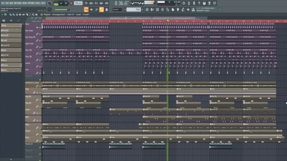Viewport: 287px width, 161px height.
Task: Open the Mixer icon
Action: pyautogui.click(x=162, y=9)
